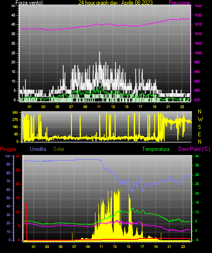
Task: Select the Pioggia legend label
Action: click(8, 149)
